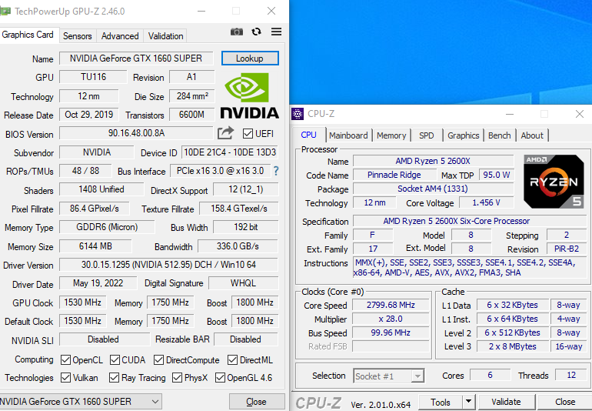
Task: Select the CPU tab in CPU-Z
Action: click(x=308, y=135)
